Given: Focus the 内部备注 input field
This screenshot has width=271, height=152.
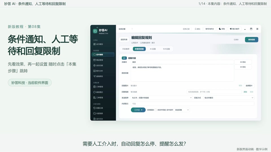Looking at the screenshot, I should (192, 104).
